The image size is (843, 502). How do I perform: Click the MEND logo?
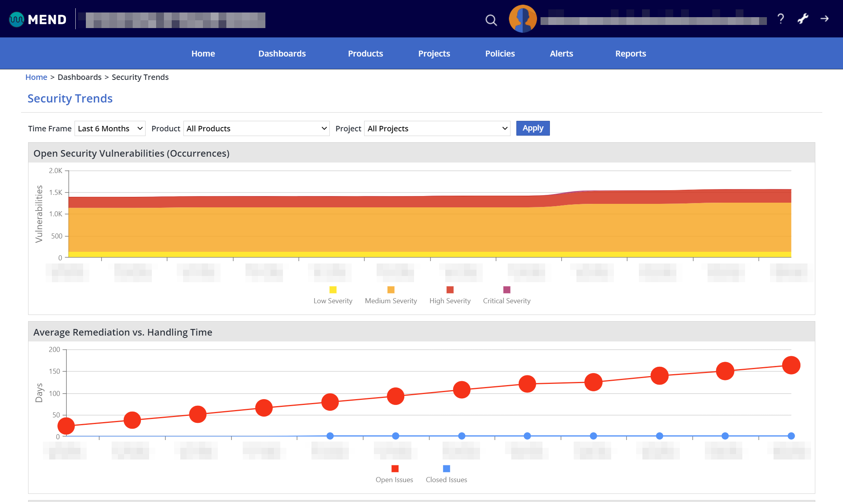37,19
